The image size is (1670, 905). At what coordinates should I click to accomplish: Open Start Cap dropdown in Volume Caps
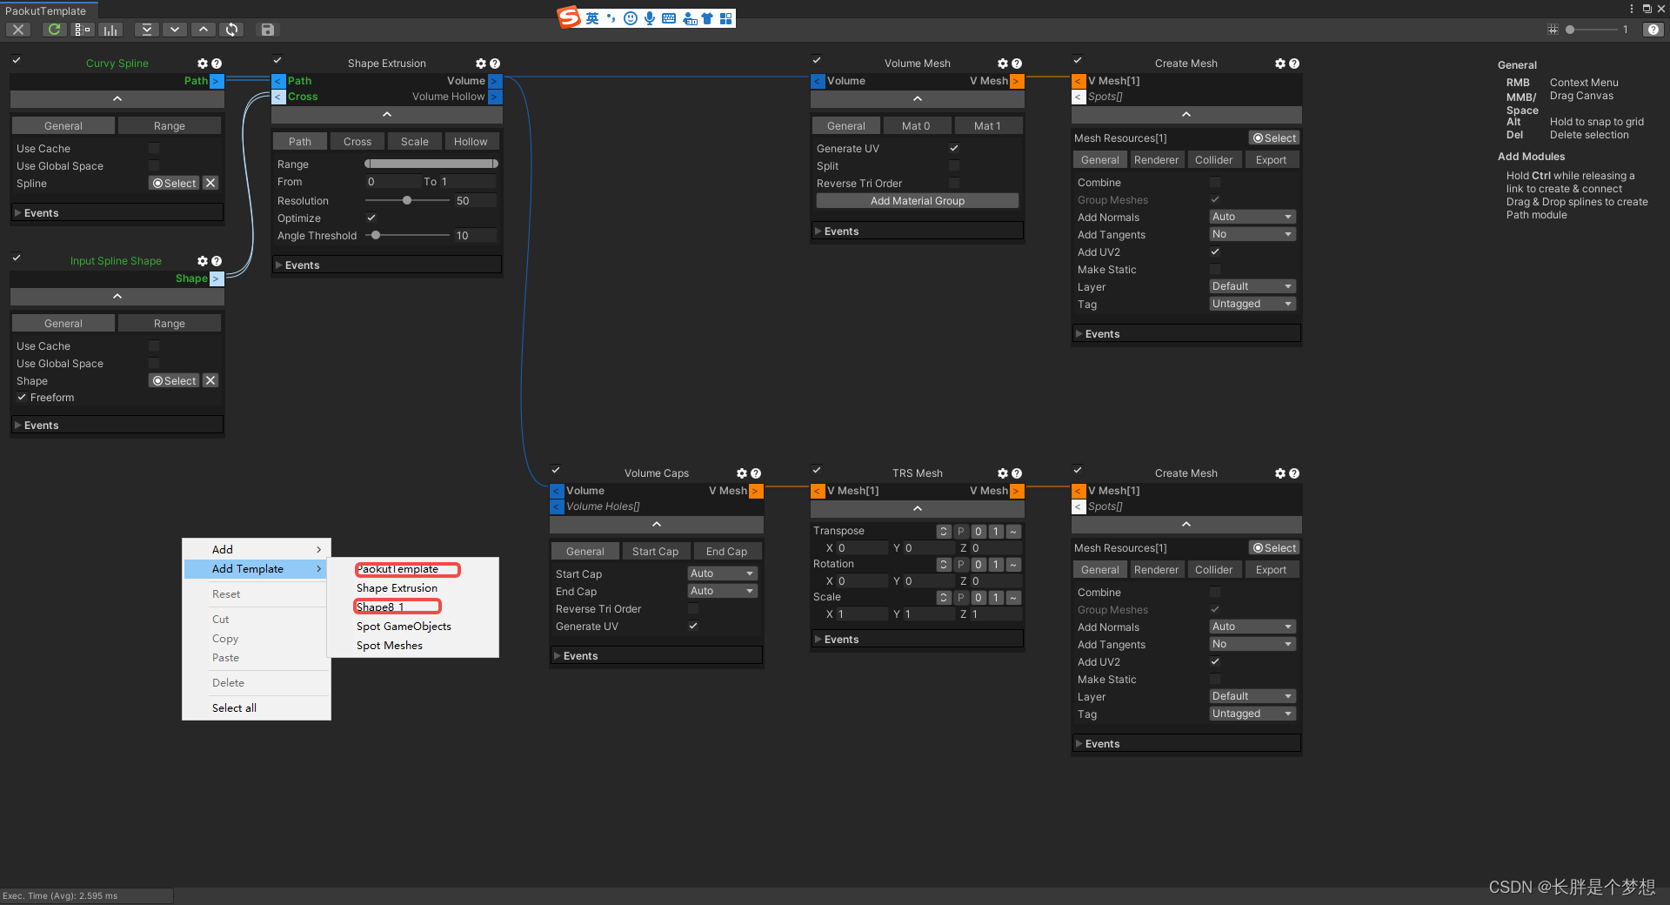click(722, 573)
